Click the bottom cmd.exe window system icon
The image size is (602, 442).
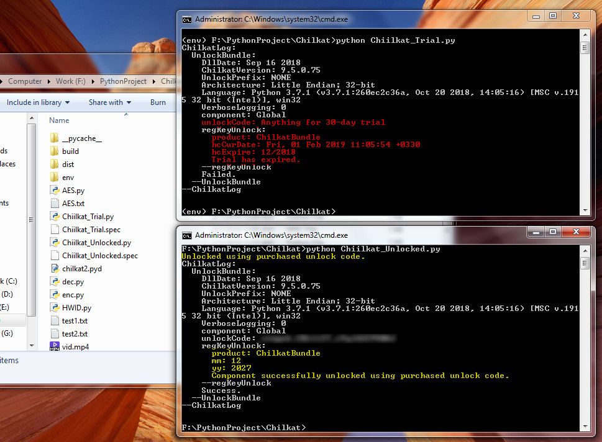(x=186, y=235)
